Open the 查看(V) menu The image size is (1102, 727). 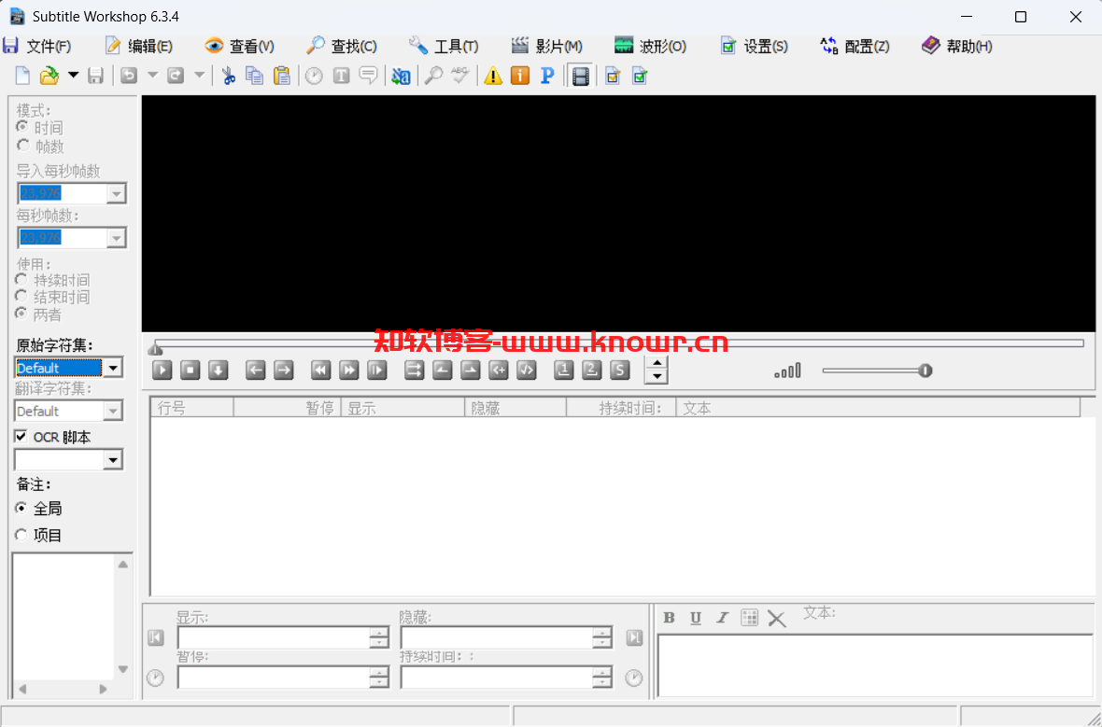pyautogui.click(x=240, y=47)
